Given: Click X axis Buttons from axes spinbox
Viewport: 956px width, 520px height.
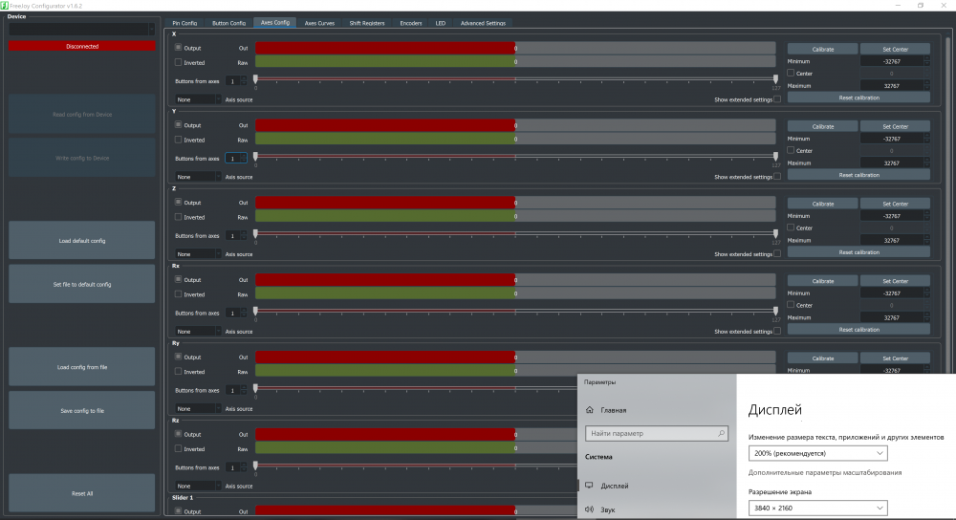Looking at the screenshot, I should (x=236, y=81).
